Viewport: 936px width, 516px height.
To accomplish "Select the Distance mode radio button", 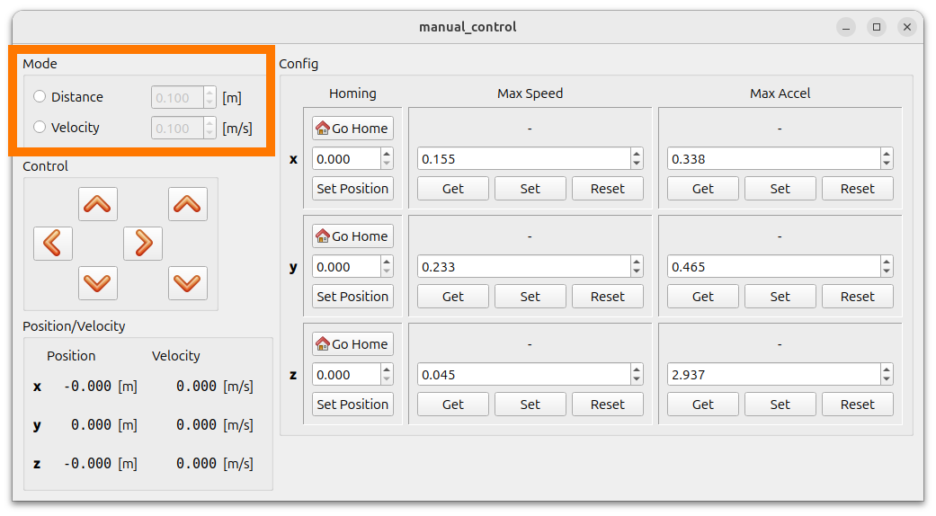I will [40, 97].
